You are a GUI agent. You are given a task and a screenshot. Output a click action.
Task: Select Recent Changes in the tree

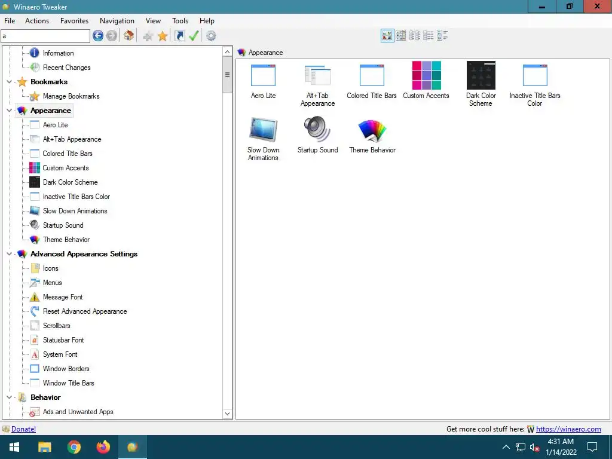(x=67, y=68)
